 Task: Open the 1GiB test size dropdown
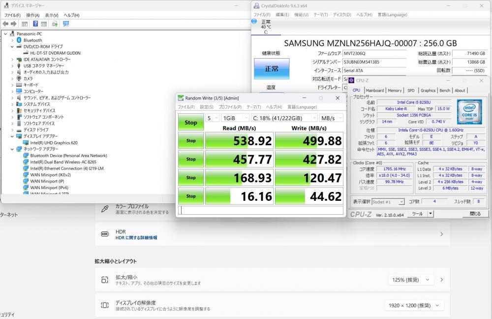235,118
